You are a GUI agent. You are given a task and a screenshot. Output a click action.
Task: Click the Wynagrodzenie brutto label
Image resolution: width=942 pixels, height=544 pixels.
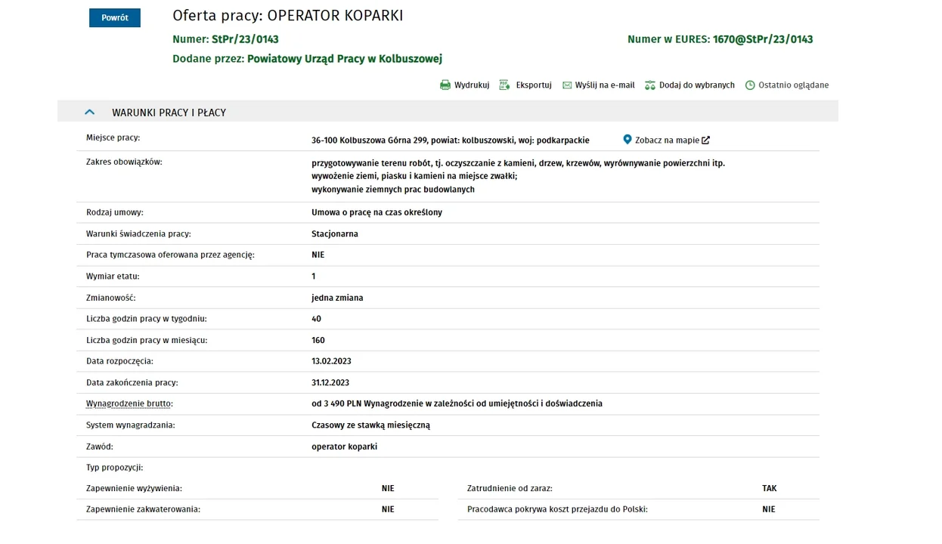pos(129,404)
